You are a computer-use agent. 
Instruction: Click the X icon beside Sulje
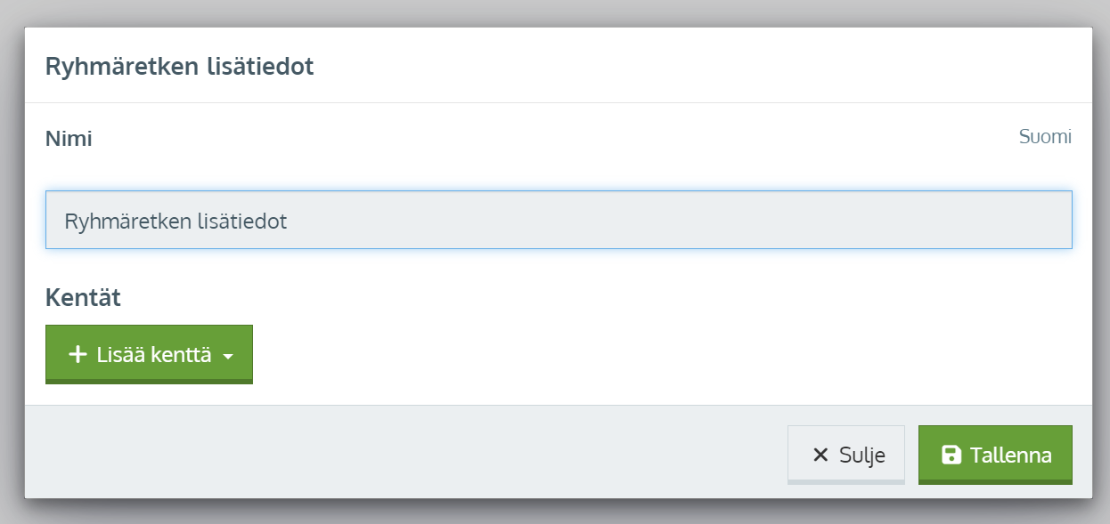[820, 455]
